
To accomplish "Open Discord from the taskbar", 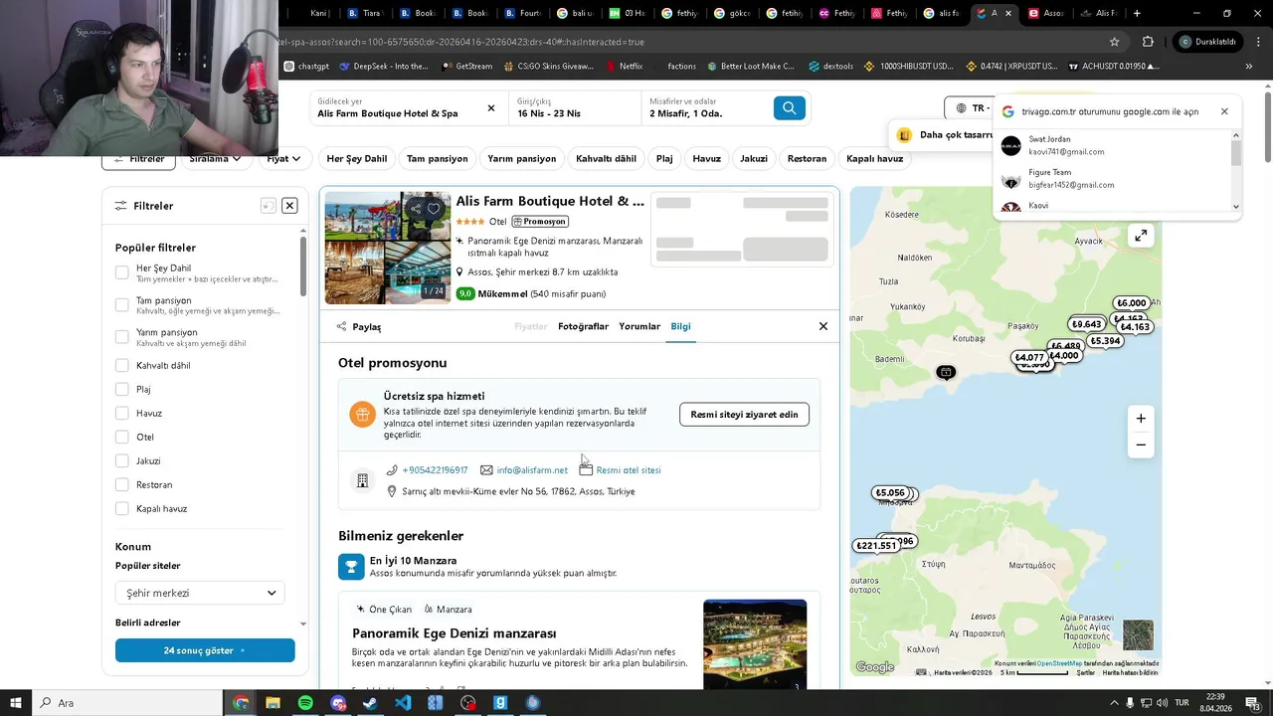I will [338, 703].
